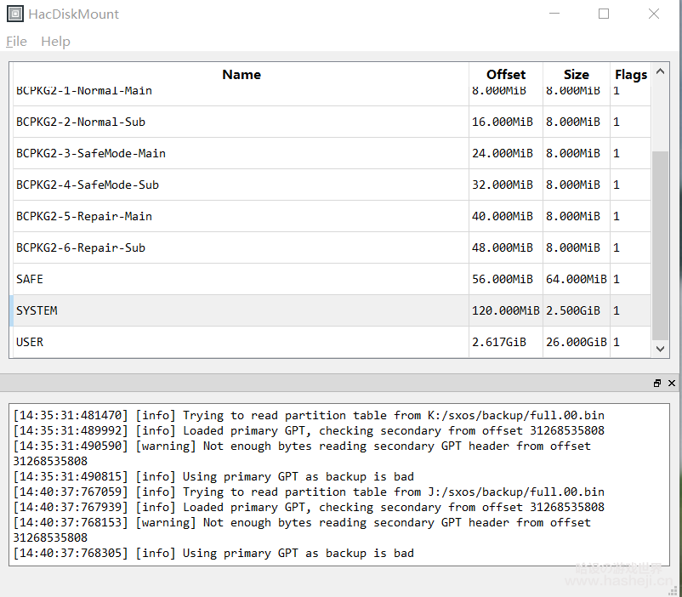The height and width of the screenshot is (597, 682).
Task: Click the 14:35:31:490815 primary GPT log line
Action: click(x=213, y=476)
